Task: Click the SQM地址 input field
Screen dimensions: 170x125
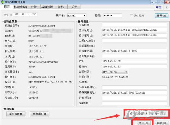Action: click(x=134, y=103)
